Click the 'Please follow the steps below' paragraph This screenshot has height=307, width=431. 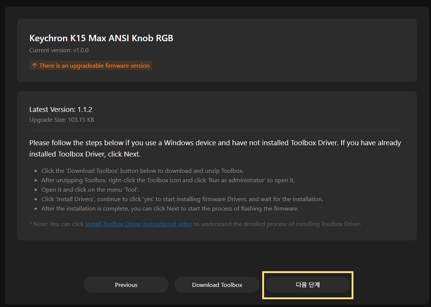click(215, 148)
